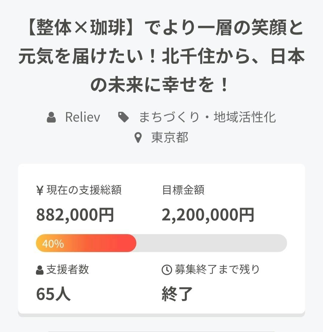Open the Reliev owner profile link
Viewport: 323px width, 332px height.
coord(83,117)
